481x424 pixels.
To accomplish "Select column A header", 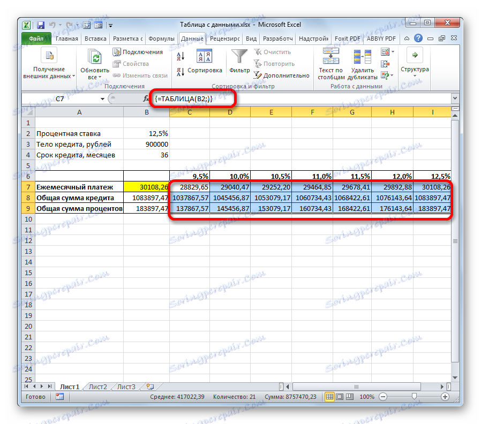I will tap(79, 112).
